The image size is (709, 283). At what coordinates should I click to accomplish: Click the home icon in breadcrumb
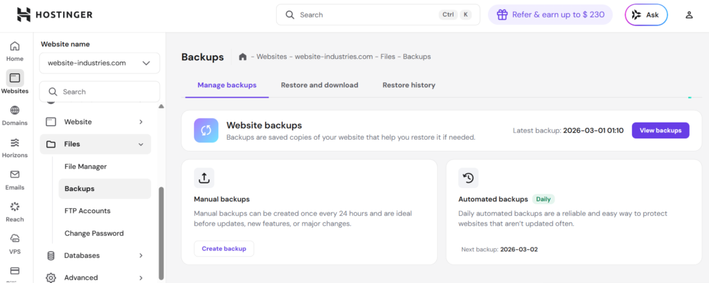pos(243,57)
